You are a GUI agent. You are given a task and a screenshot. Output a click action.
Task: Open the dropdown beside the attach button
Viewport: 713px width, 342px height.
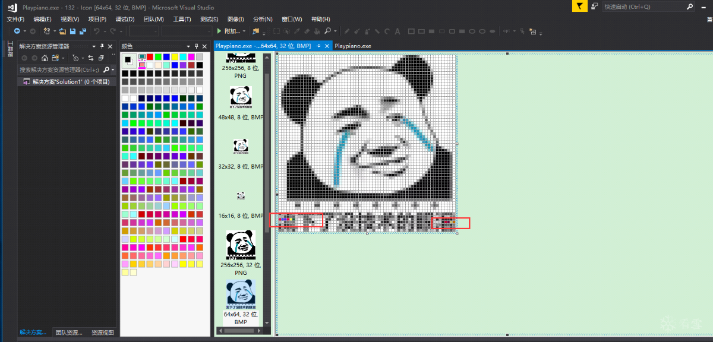(x=244, y=31)
